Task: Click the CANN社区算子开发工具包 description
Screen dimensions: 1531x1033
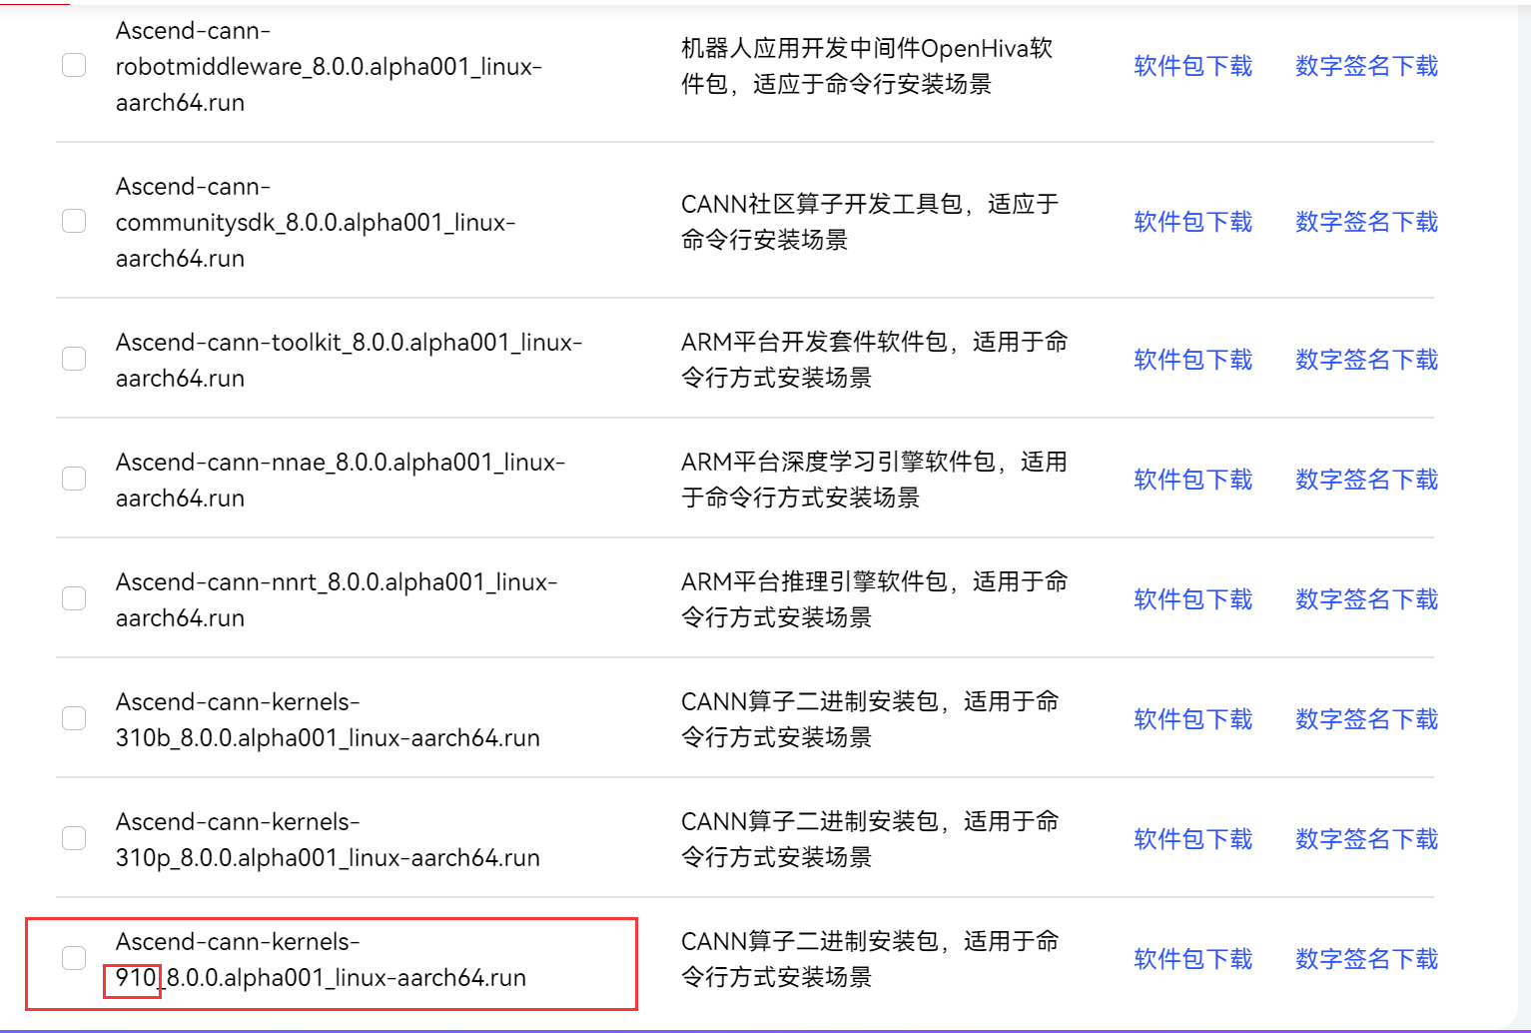Action: pos(870,222)
